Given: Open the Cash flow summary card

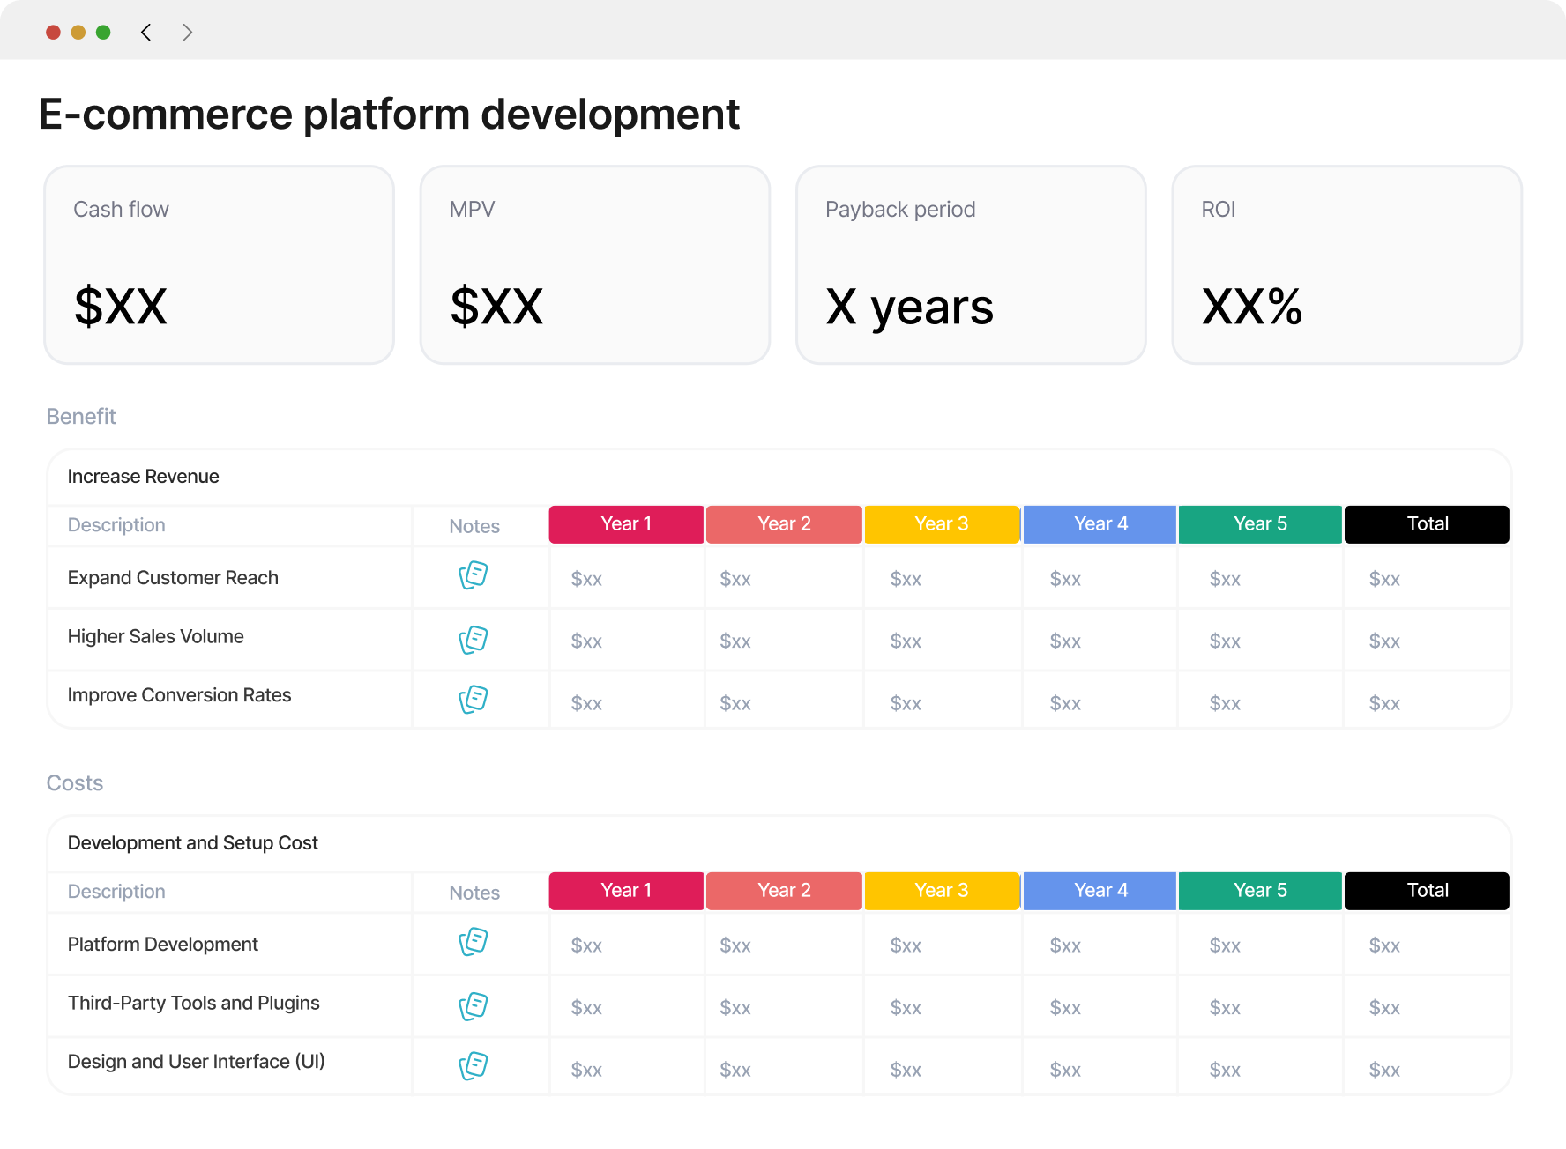Looking at the screenshot, I should pos(220,265).
